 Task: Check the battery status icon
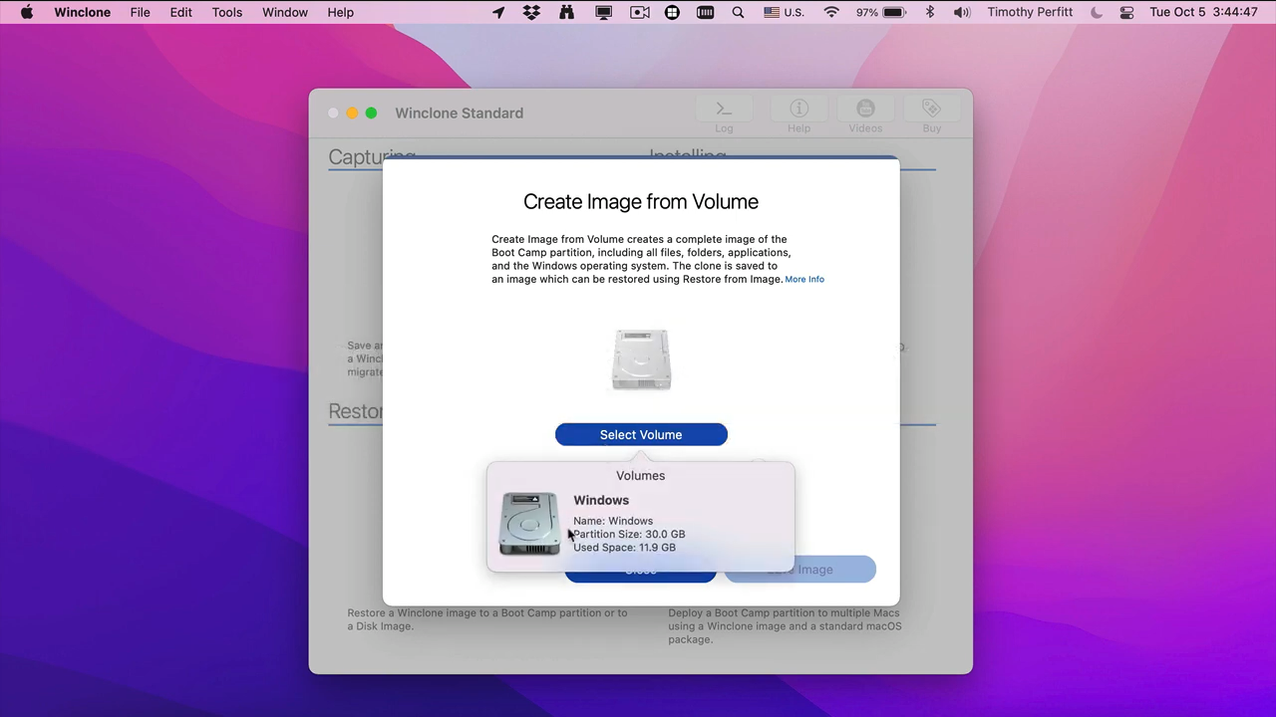pyautogui.click(x=892, y=12)
